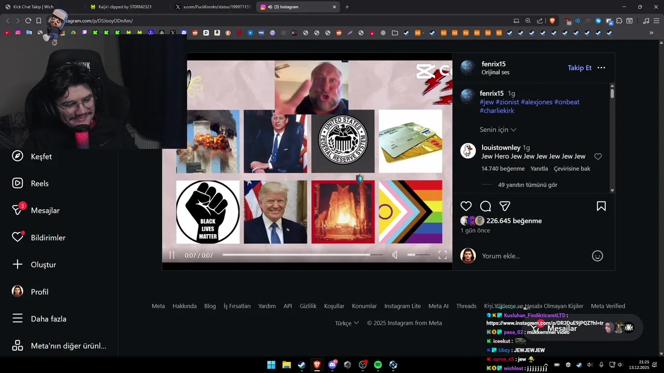Screen dimensions: 664x373
Task: Open the Gizlilik footer link
Action: (x=308, y=306)
